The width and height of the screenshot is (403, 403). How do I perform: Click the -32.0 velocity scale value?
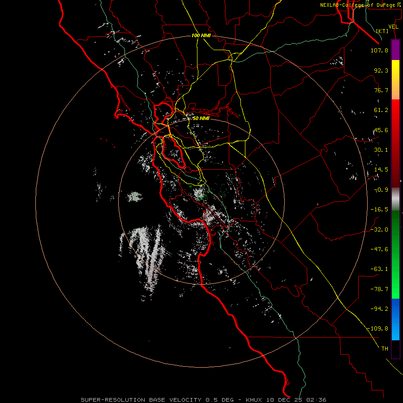tap(379, 230)
